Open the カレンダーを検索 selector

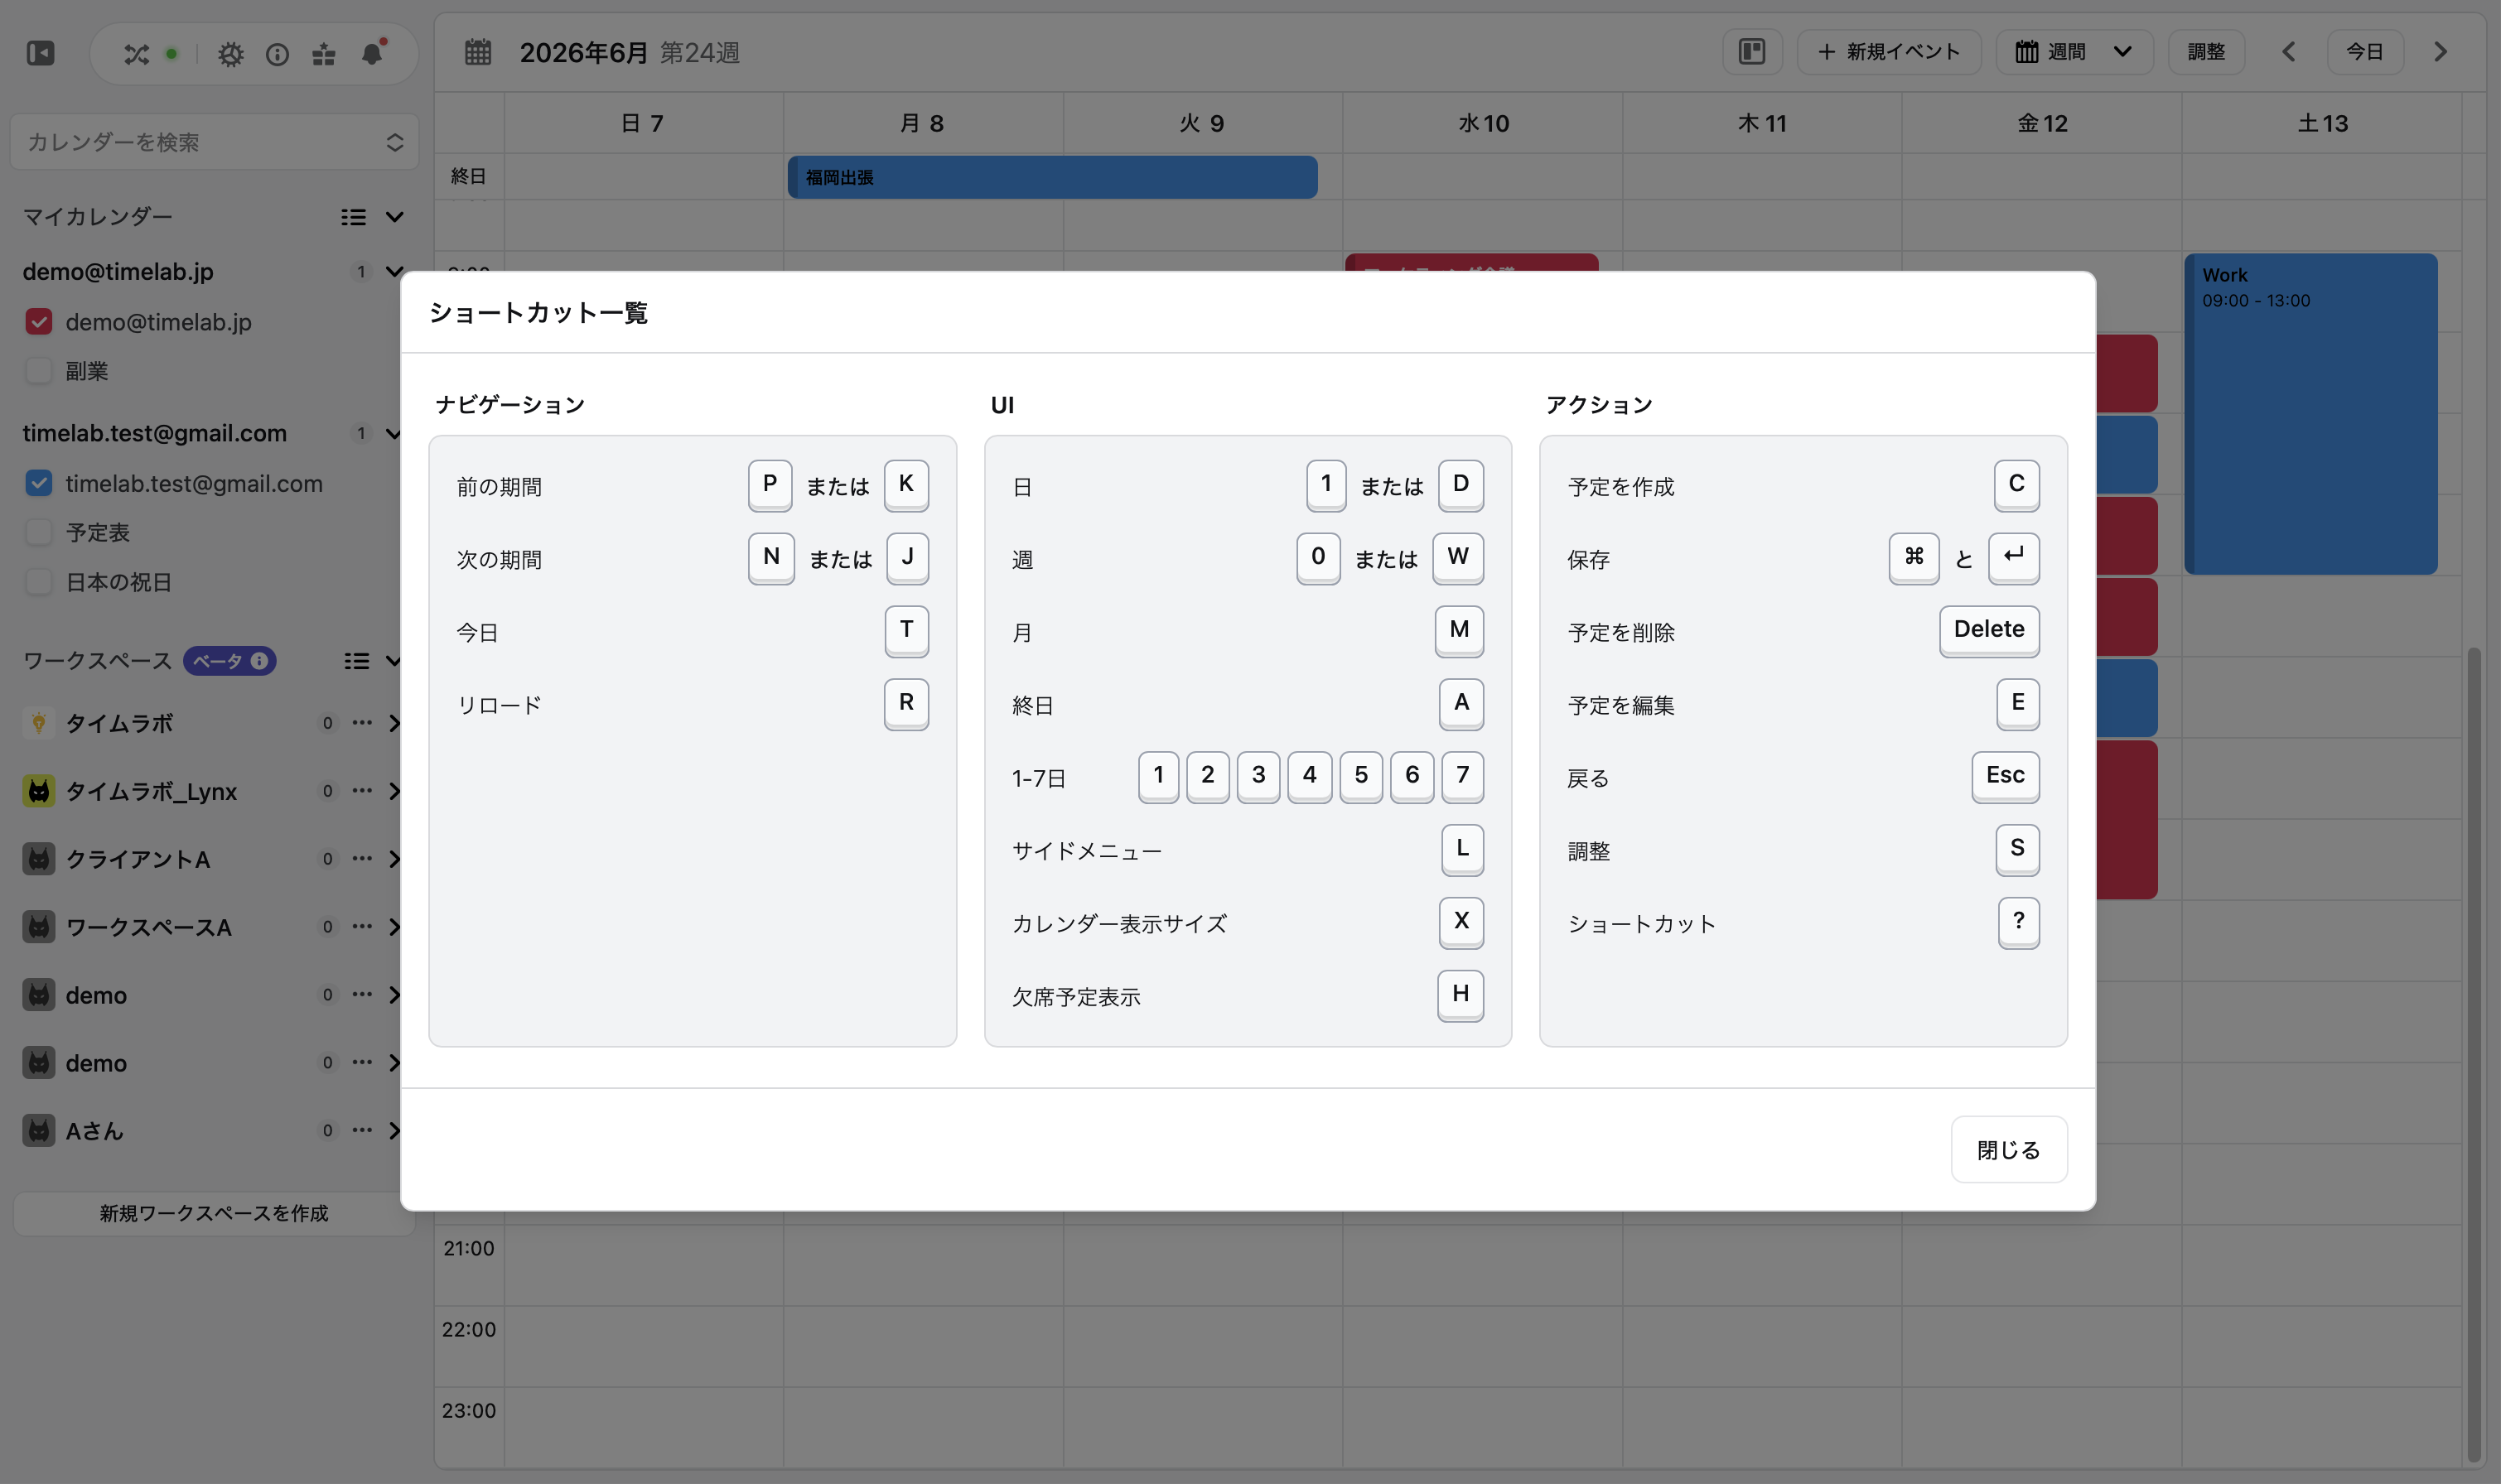coord(214,142)
